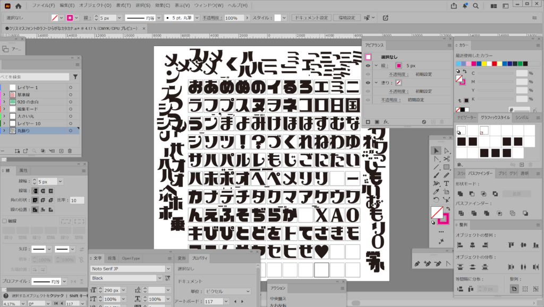
Task: Open the Noto Serif JP font family dropdown
Action: coord(169,269)
